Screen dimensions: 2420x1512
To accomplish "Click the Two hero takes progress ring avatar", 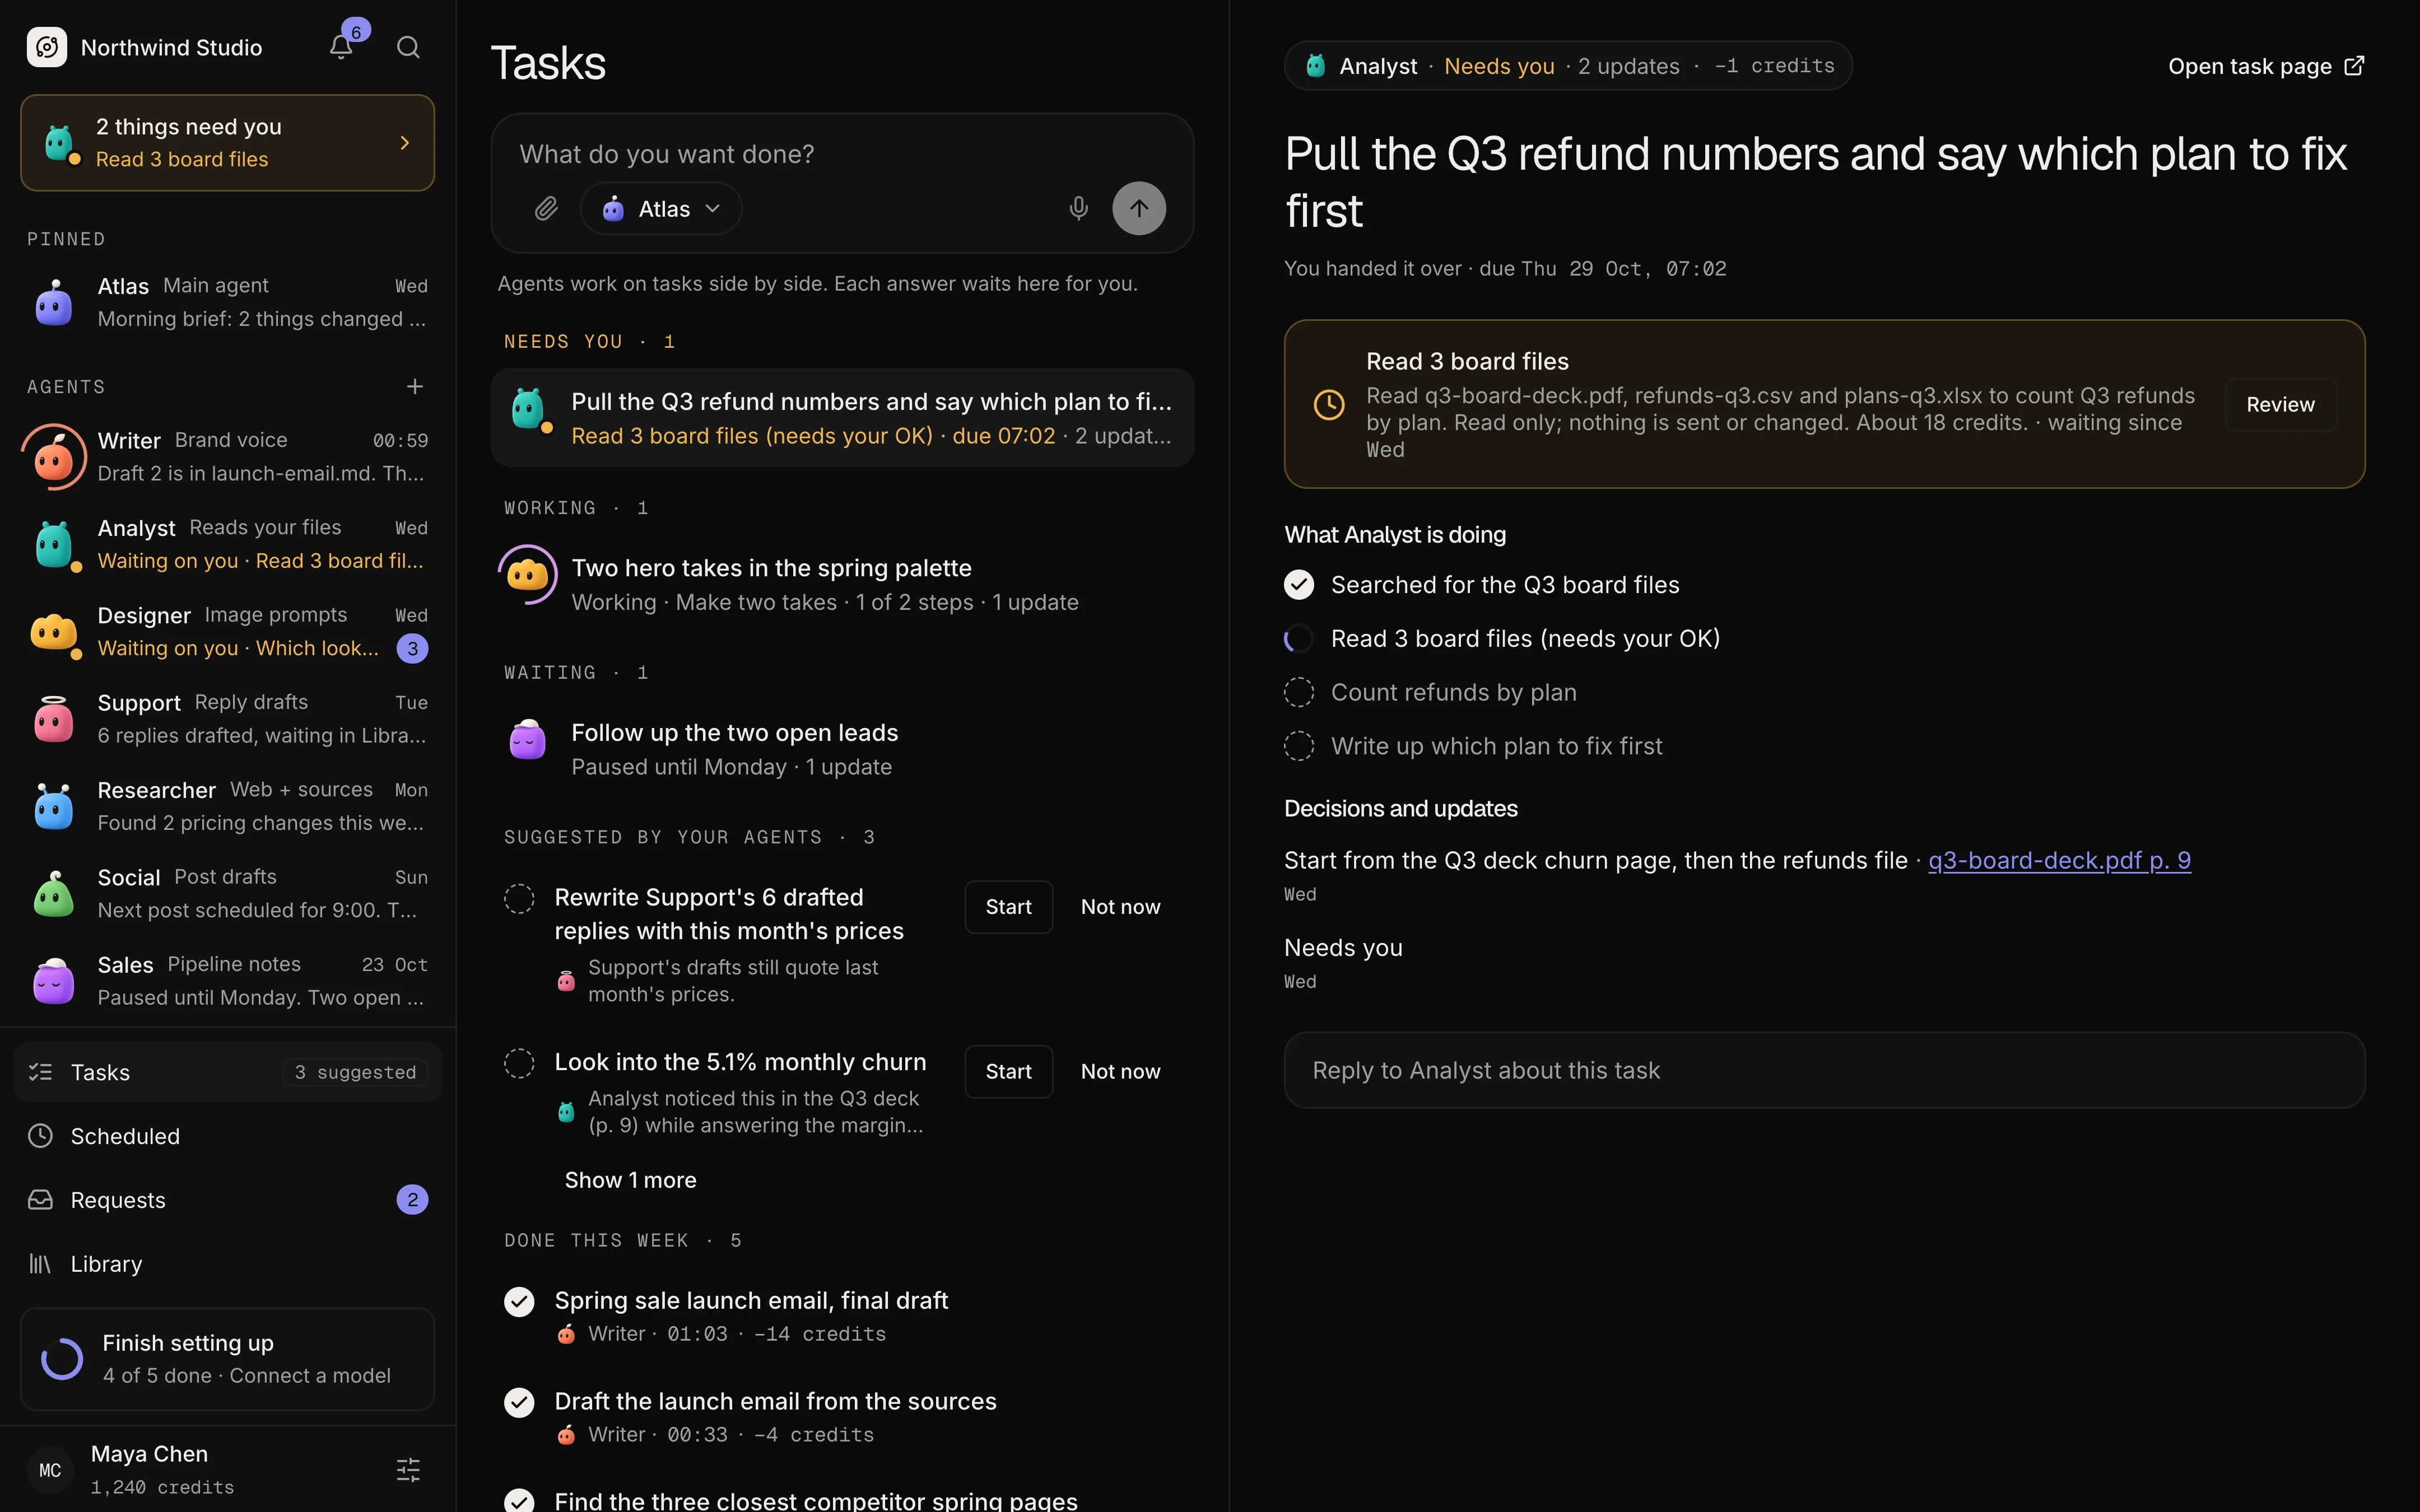I will pos(528,574).
